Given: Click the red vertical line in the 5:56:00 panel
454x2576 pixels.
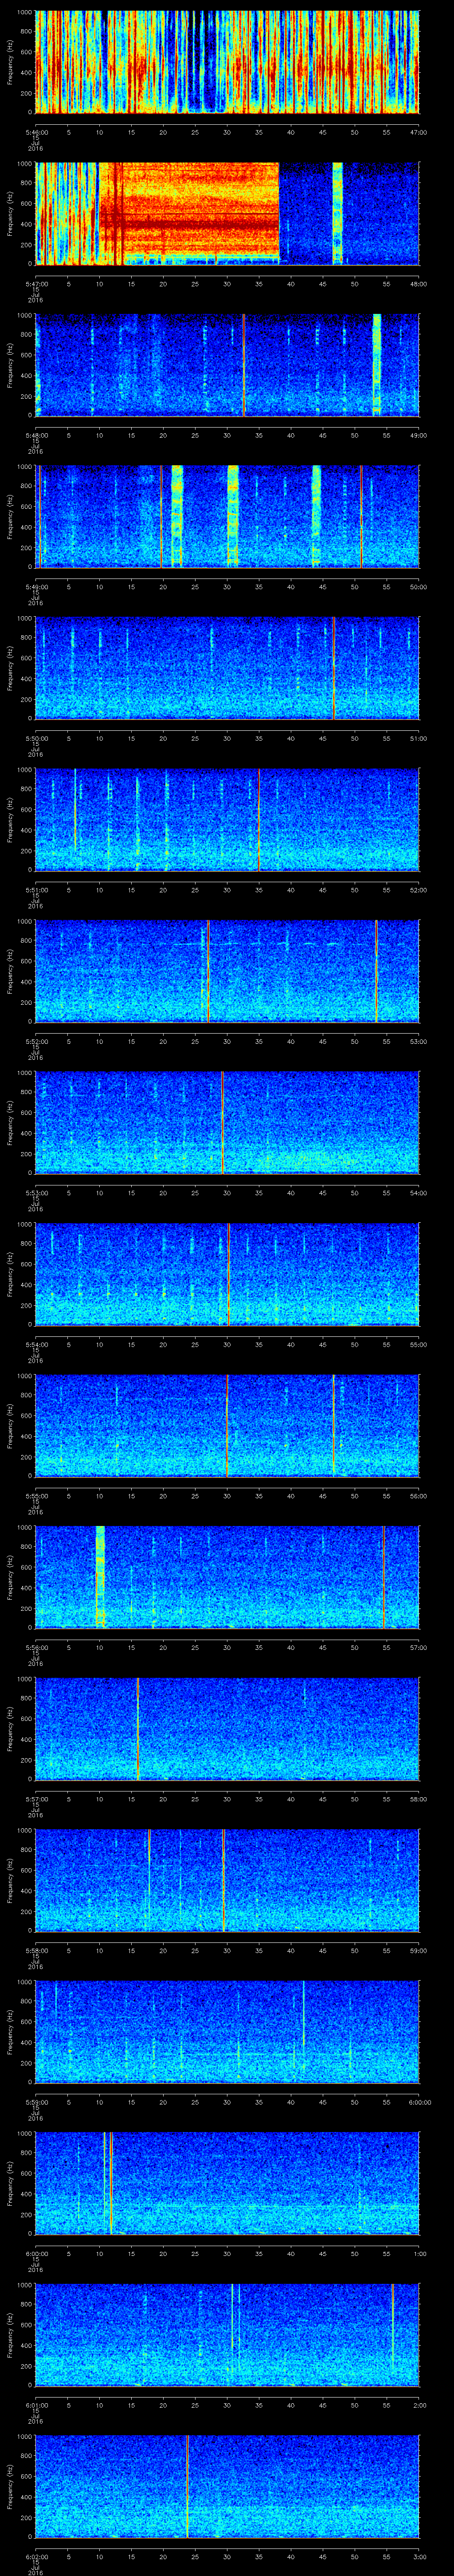Looking at the screenshot, I should click(x=383, y=1577).
